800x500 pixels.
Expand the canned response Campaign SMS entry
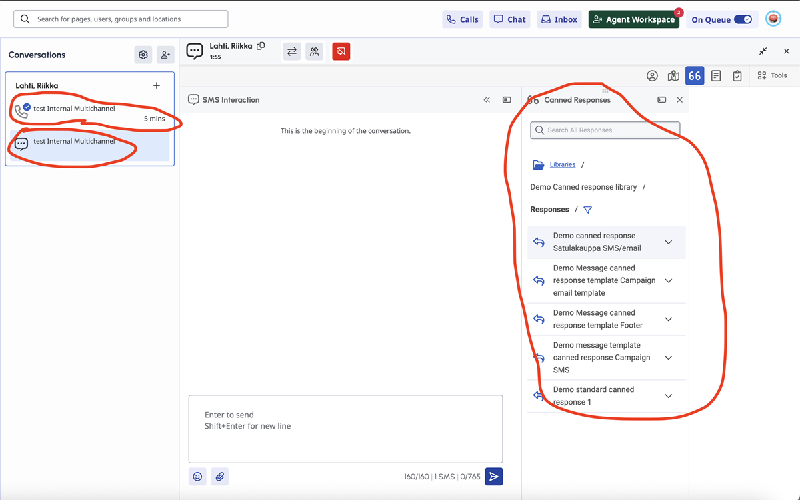[669, 358]
